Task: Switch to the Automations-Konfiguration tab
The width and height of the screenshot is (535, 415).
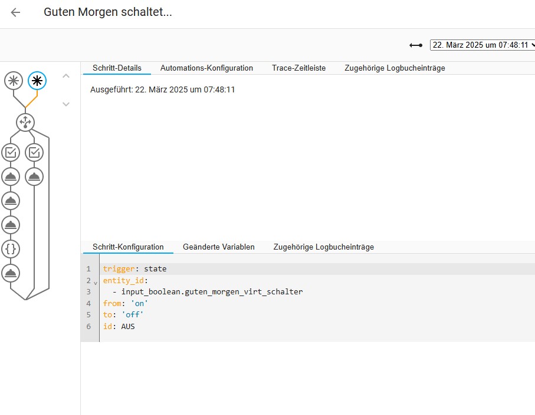Action: (x=206, y=68)
